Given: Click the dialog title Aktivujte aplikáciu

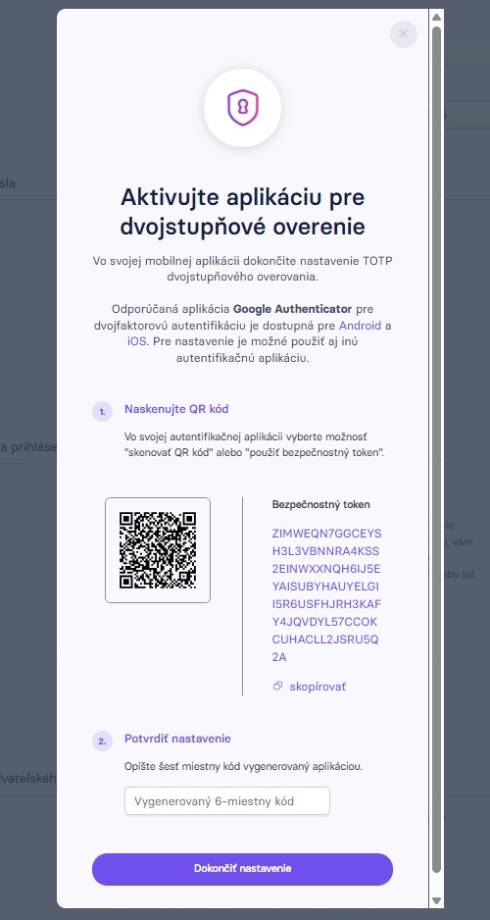Looking at the screenshot, I should pos(243,212).
